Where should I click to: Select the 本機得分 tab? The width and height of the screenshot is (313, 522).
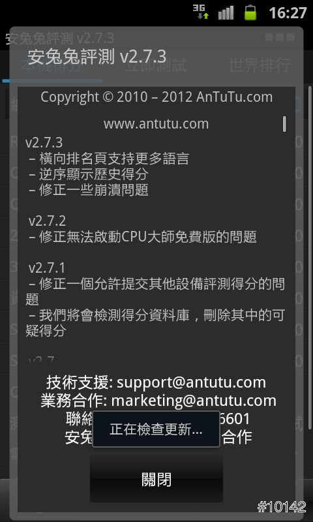coord(52,66)
